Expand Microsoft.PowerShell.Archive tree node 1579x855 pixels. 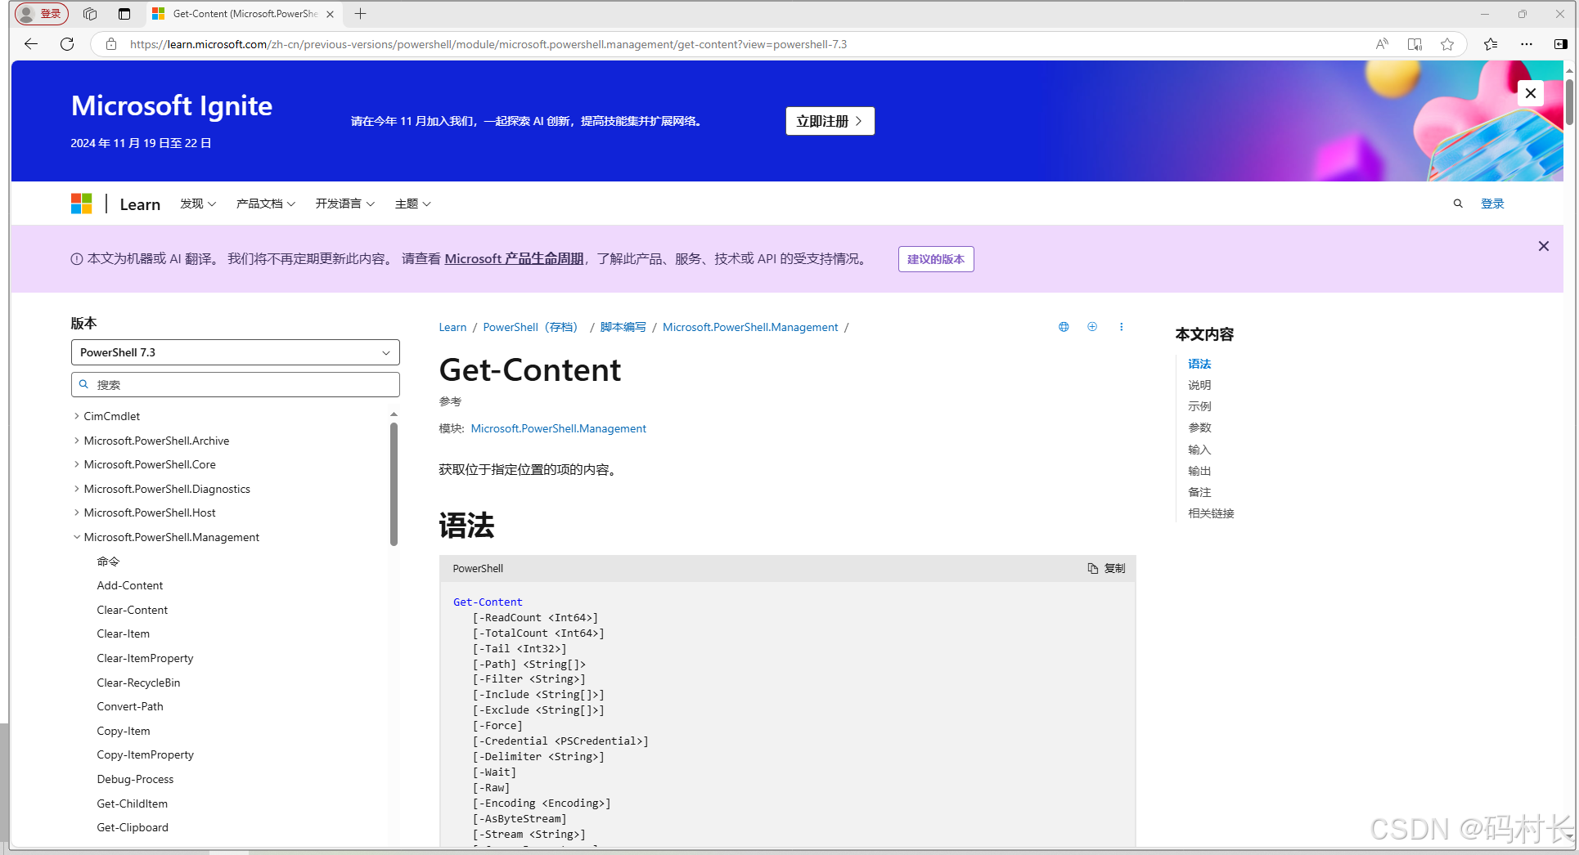click(77, 441)
